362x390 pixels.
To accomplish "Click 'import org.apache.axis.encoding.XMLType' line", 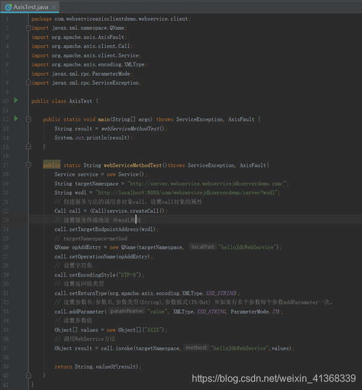I will point(89,64).
